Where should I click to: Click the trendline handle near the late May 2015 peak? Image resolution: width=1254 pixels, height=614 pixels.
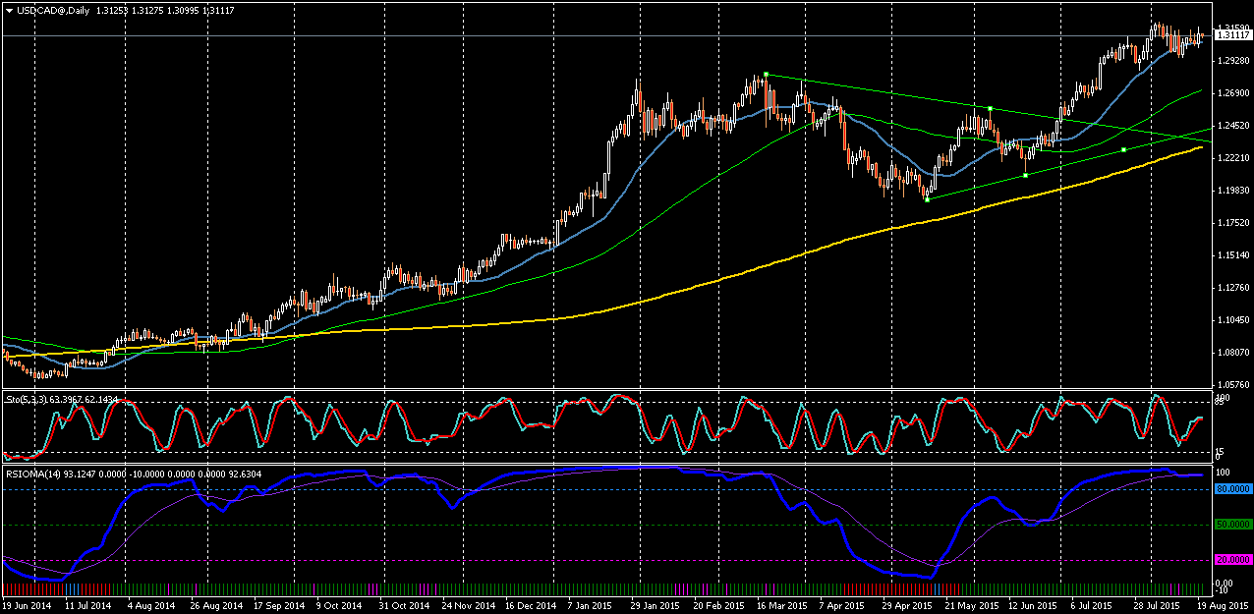pyautogui.click(x=991, y=108)
